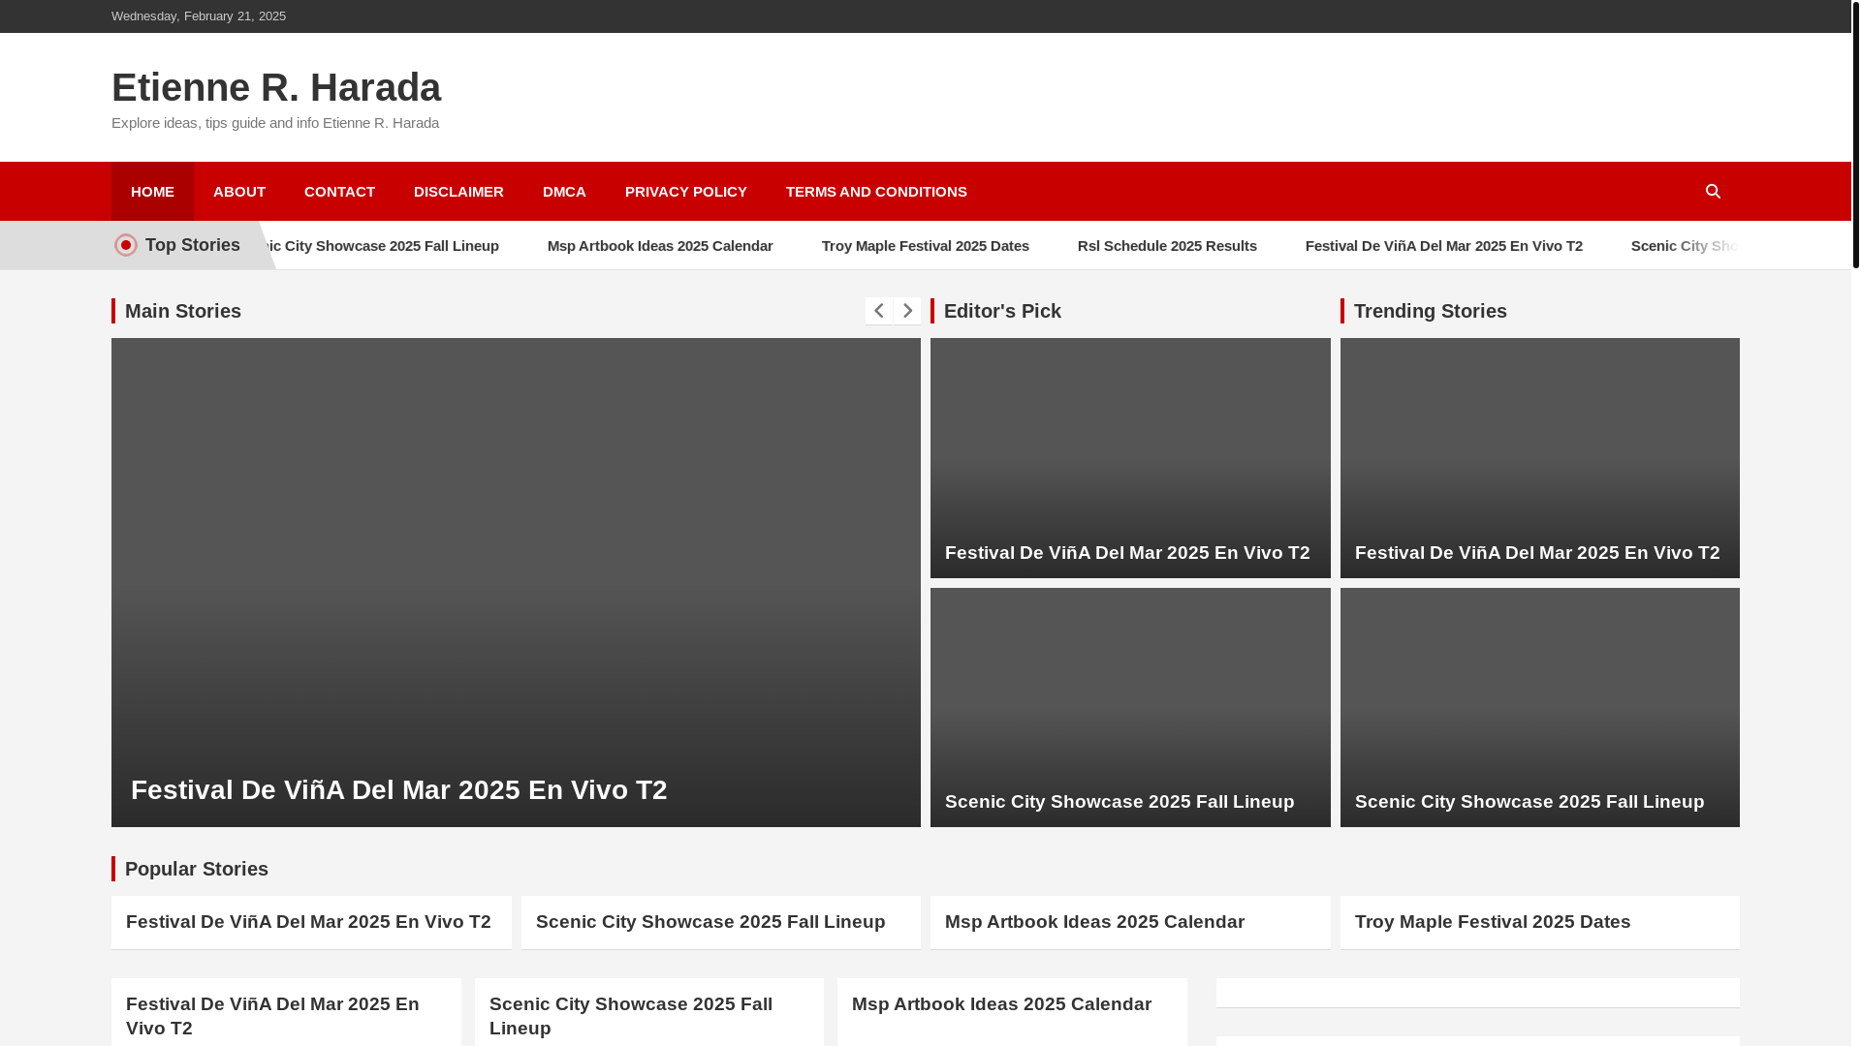Click the Editor's Pick section heading
The height and width of the screenshot is (1046, 1861).
pos(1002,311)
